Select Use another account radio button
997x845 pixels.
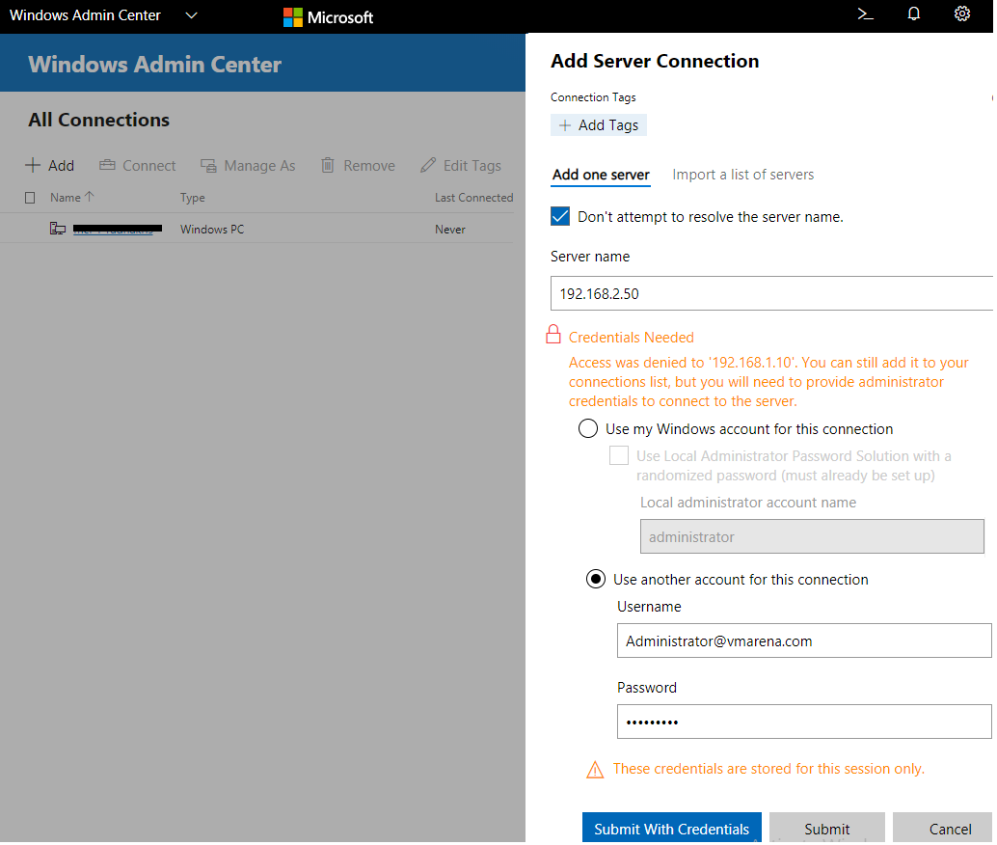coord(596,579)
